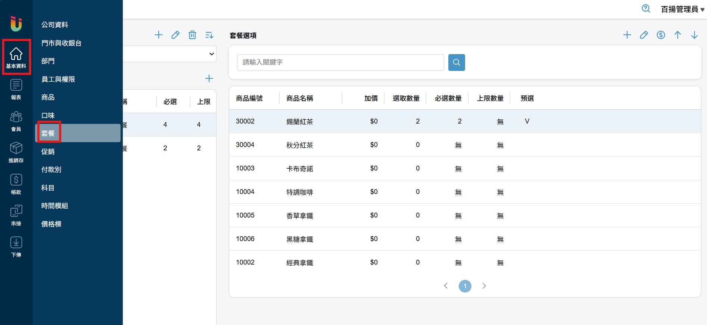This screenshot has height=325, width=707.
Task: Click the sort order icon in left toolbar
Action: pyautogui.click(x=209, y=35)
